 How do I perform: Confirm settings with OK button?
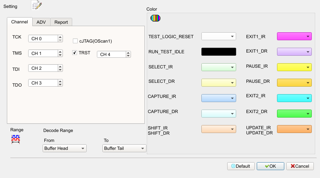tap(271, 166)
